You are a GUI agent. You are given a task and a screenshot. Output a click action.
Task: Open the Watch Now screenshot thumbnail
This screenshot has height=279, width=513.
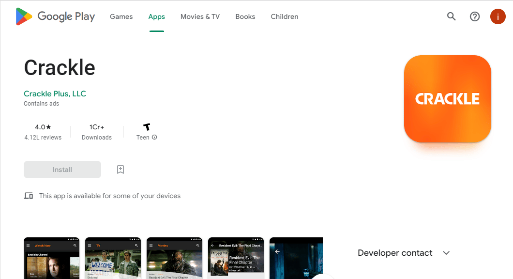(51, 258)
